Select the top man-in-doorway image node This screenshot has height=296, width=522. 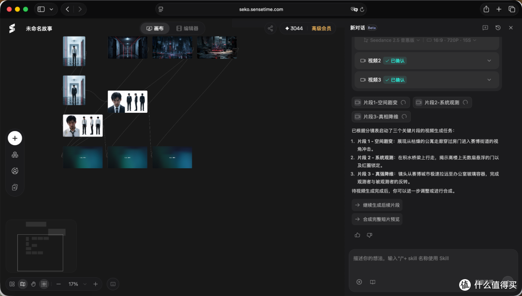(x=74, y=51)
